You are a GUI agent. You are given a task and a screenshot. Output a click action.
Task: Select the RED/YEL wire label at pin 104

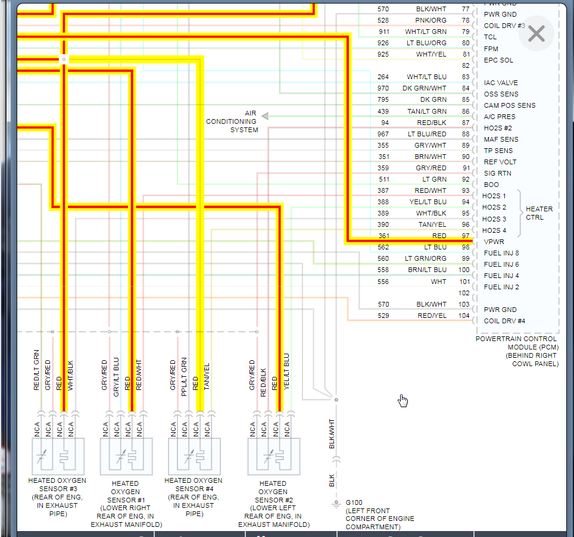(x=432, y=316)
